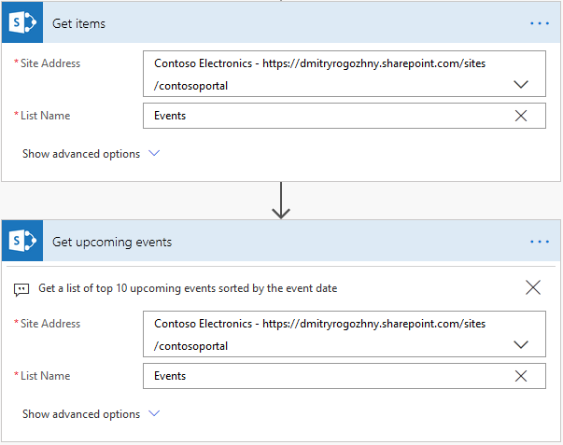
Task: Expand Show advanced options under Get items
Action: coord(91,154)
